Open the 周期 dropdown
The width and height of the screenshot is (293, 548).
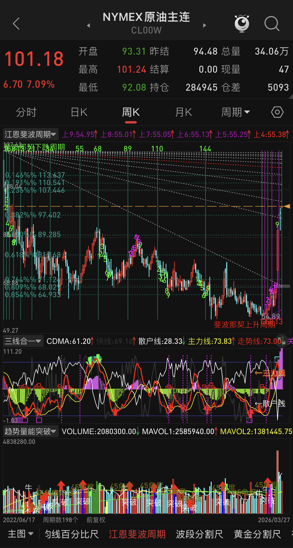point(236,112)
